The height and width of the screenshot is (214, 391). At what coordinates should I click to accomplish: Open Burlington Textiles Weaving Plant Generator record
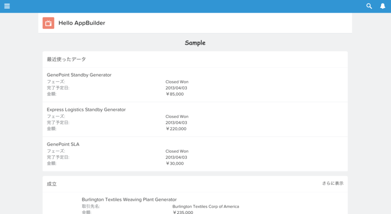[x=129, y=199]
